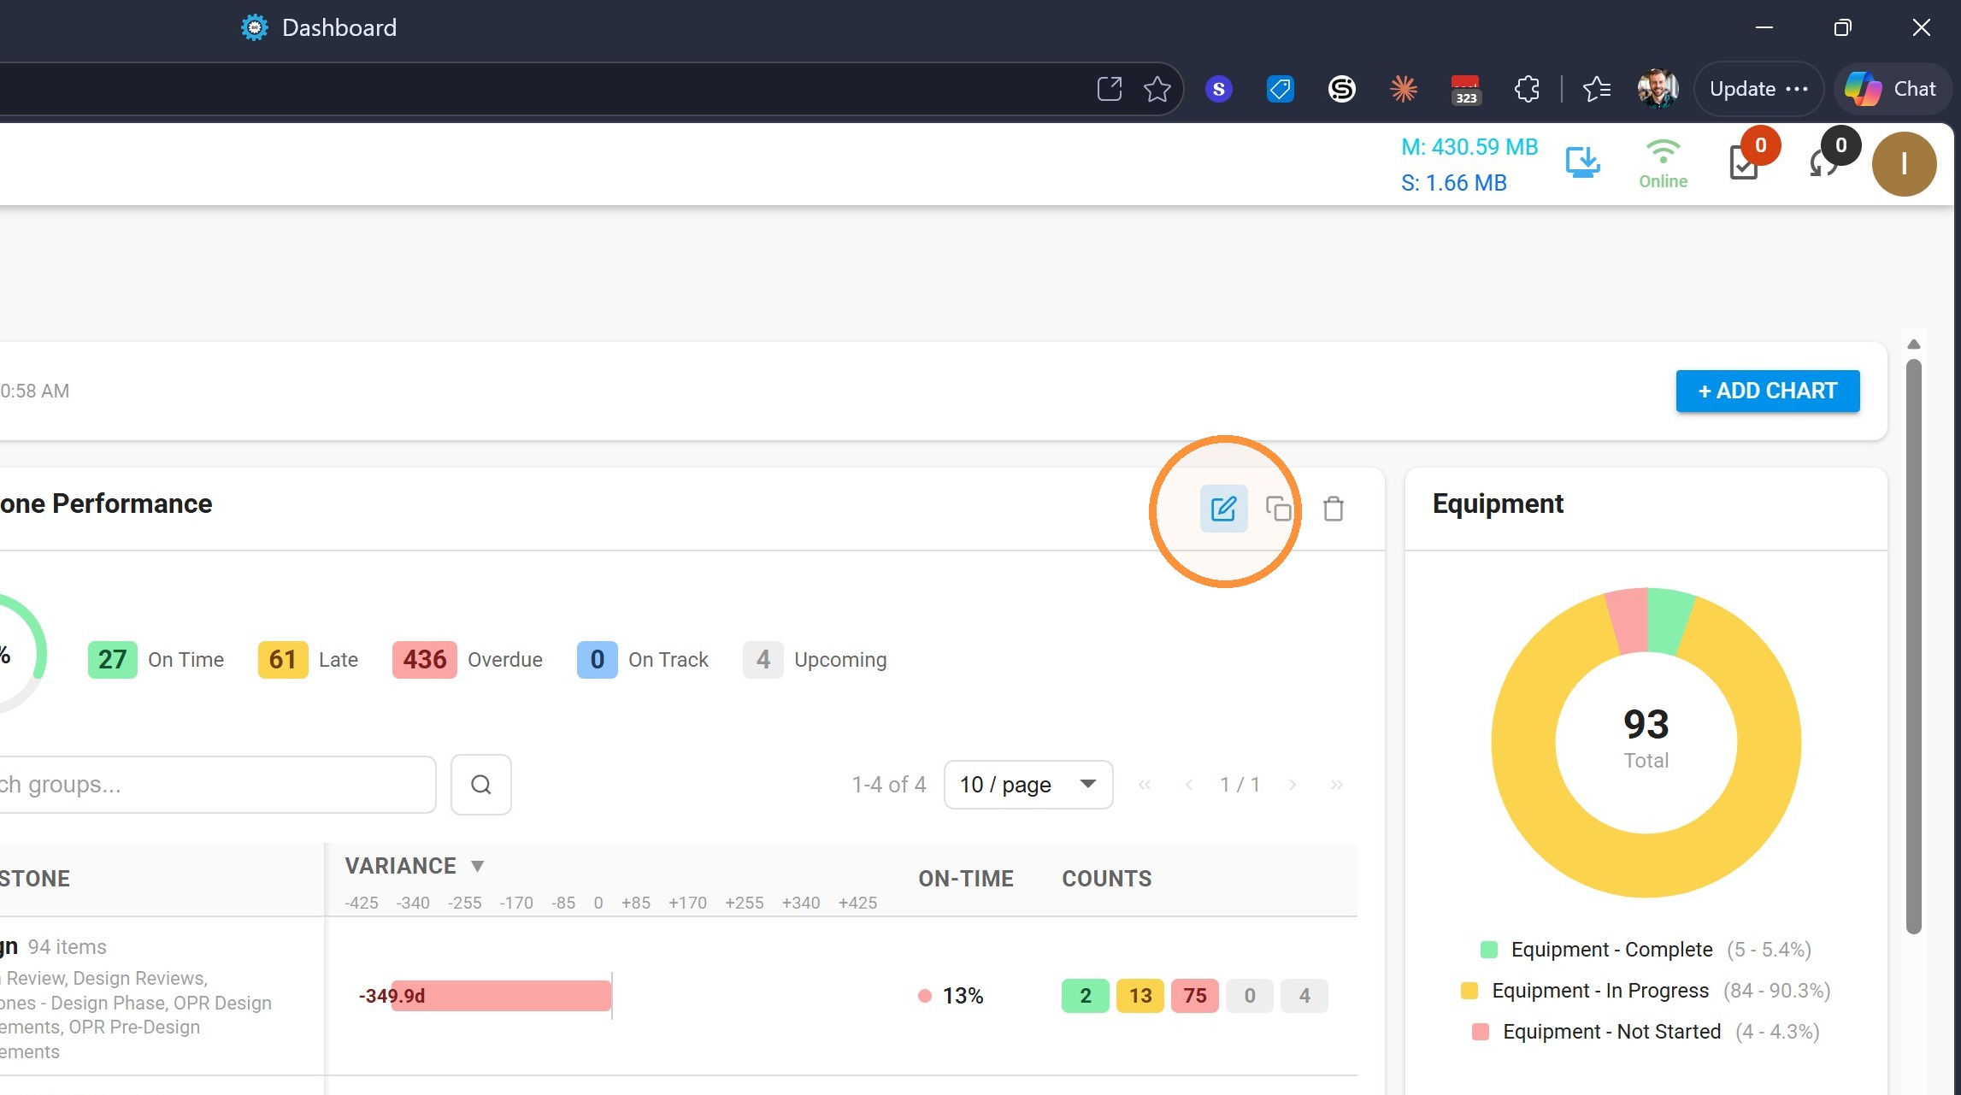Click the 13% on-time value
Image resolution: width=1961 pixels, height=1095 pixels.
[963, 996]
